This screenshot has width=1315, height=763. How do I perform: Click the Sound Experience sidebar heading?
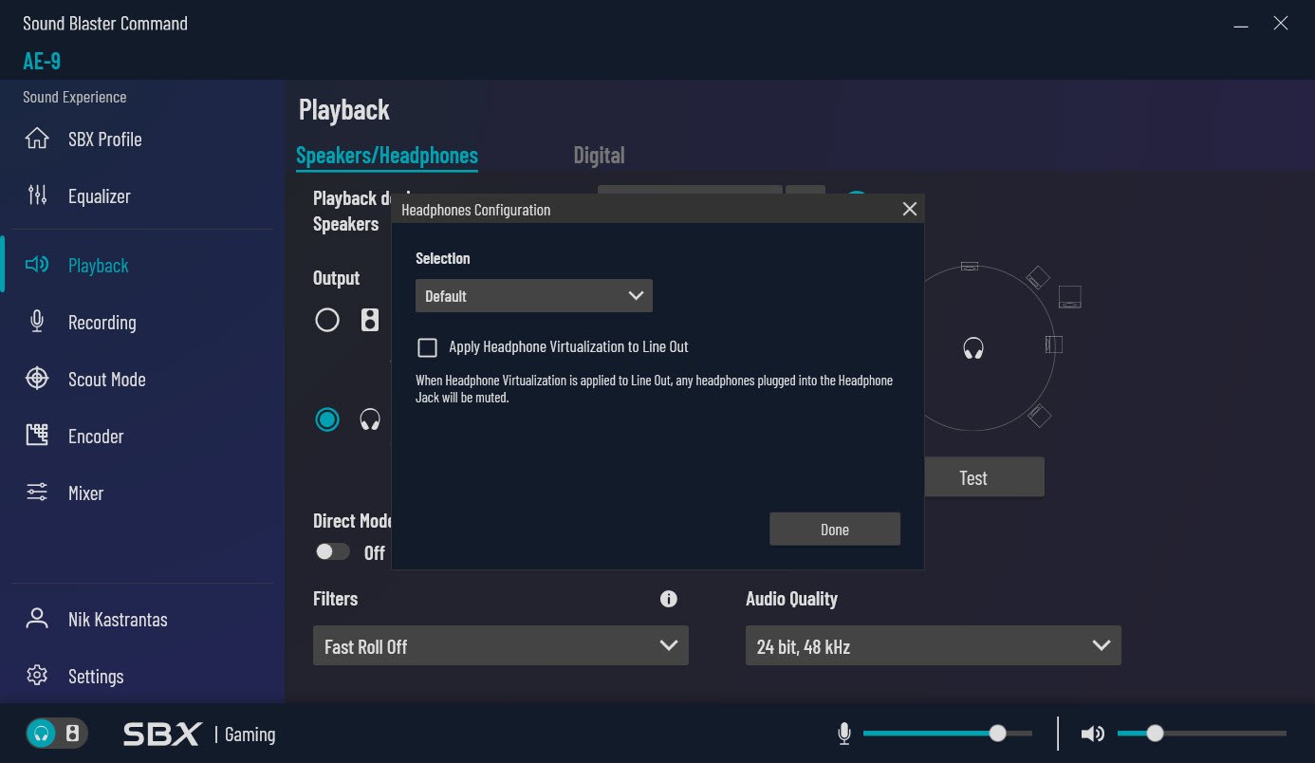[x=75, y=97]
